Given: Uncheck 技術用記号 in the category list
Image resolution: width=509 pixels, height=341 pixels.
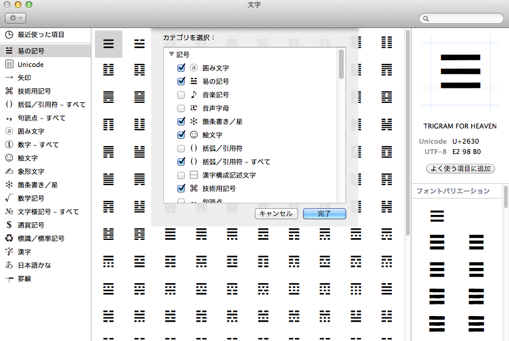Looking at the screenshot, I should pyautogui.click(x=181, y=188).
